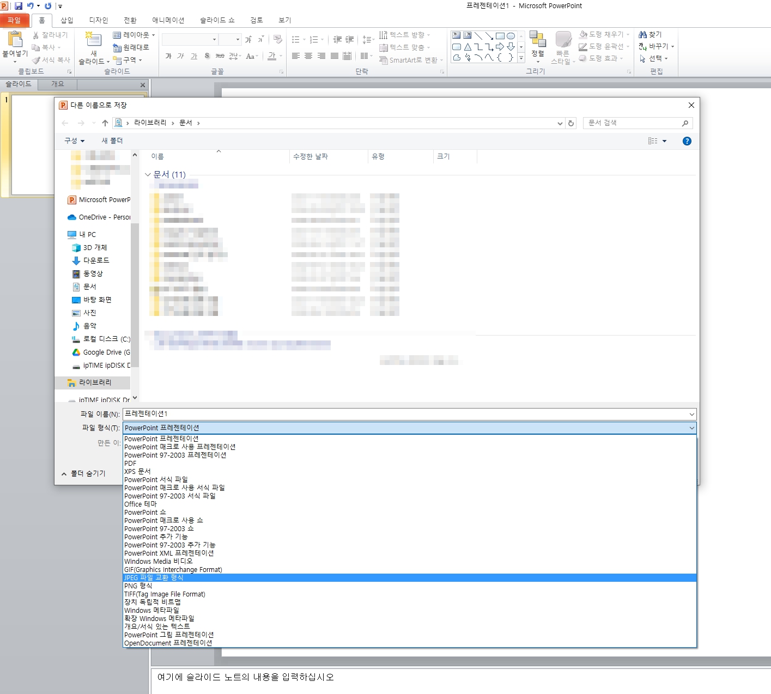Switch to the 개요 pane tab

click(x=58, y=84)
